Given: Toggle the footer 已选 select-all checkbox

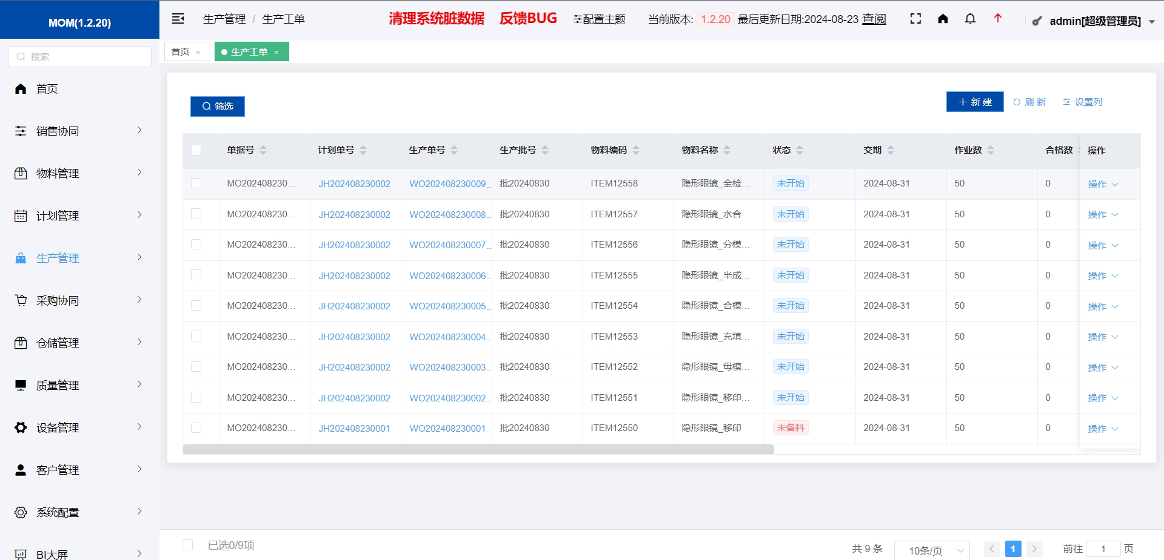Looking at the screenshot, I should click(187, 545).
